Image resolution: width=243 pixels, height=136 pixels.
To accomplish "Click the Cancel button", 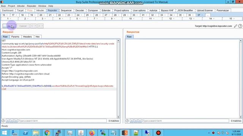I will pos(23,26).
